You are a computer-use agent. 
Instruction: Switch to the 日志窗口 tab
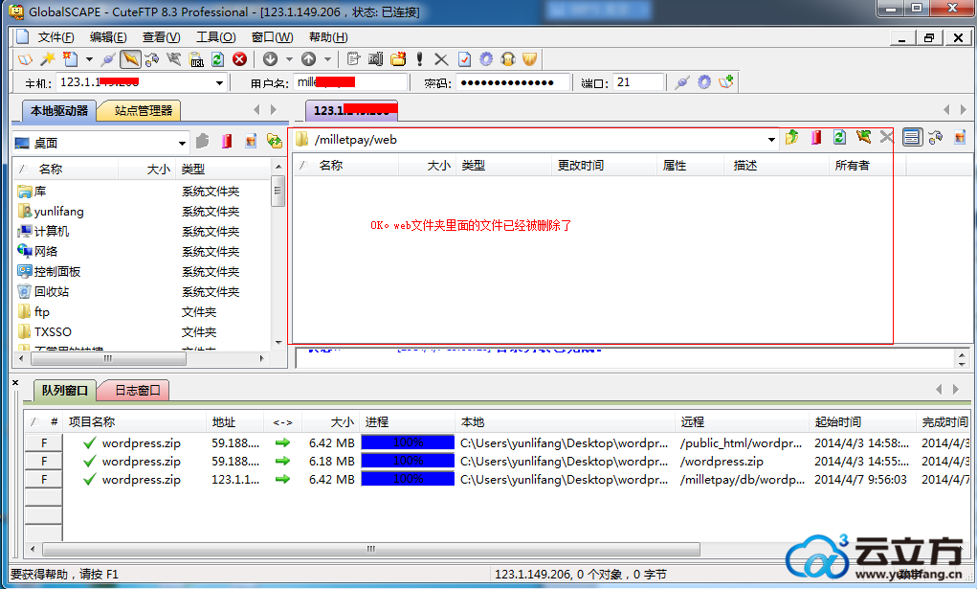[x=138, y=391]
